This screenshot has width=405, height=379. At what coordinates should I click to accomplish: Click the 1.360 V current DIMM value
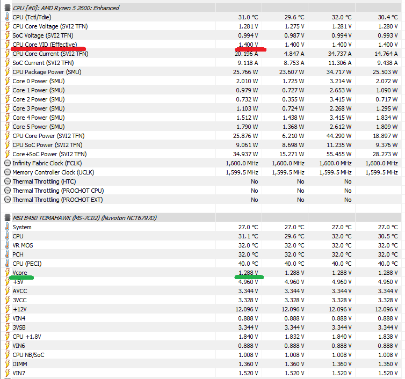point(248,364)
